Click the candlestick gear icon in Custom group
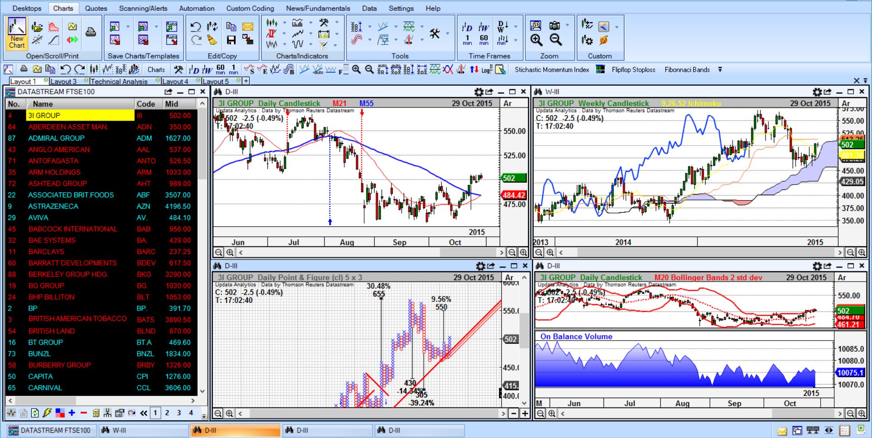The image size is (872, 438). pos(587,40)
